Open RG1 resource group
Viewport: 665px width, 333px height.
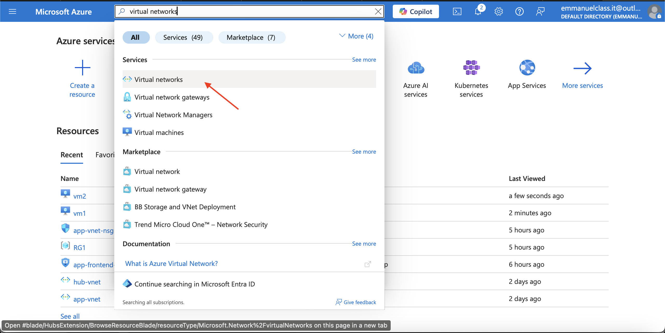point(79,247)
